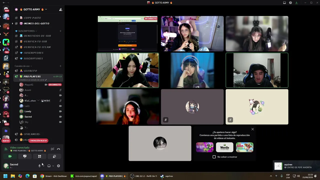Viewport: 320px width, 180px height.
Task: Open the inbox icon in title bar
Action: pos(284,3)
